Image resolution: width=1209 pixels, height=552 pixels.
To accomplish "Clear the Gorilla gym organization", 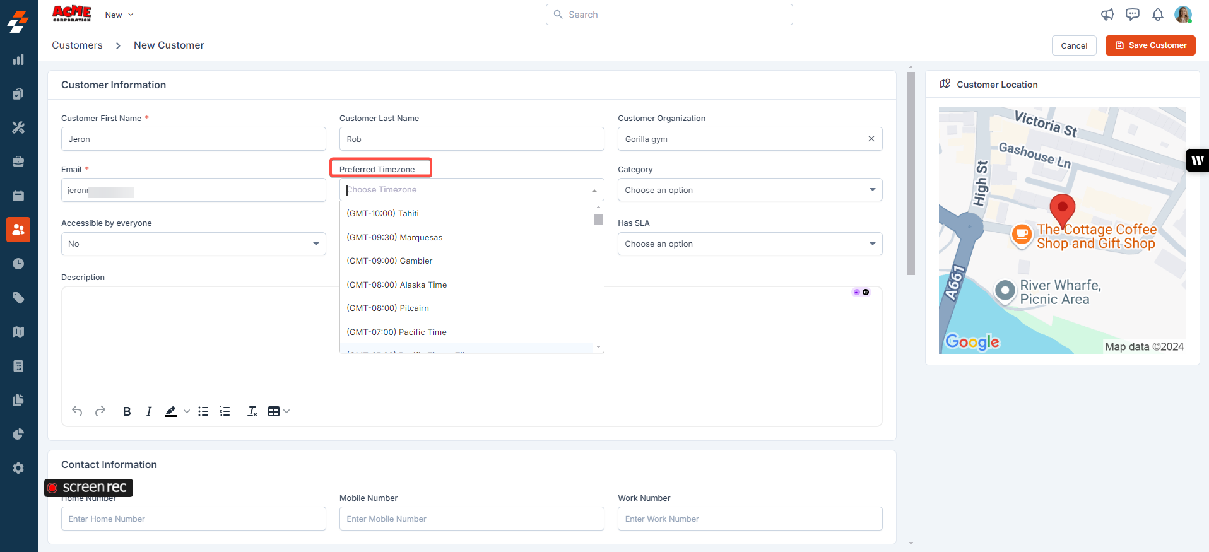I will coord(871,139).
